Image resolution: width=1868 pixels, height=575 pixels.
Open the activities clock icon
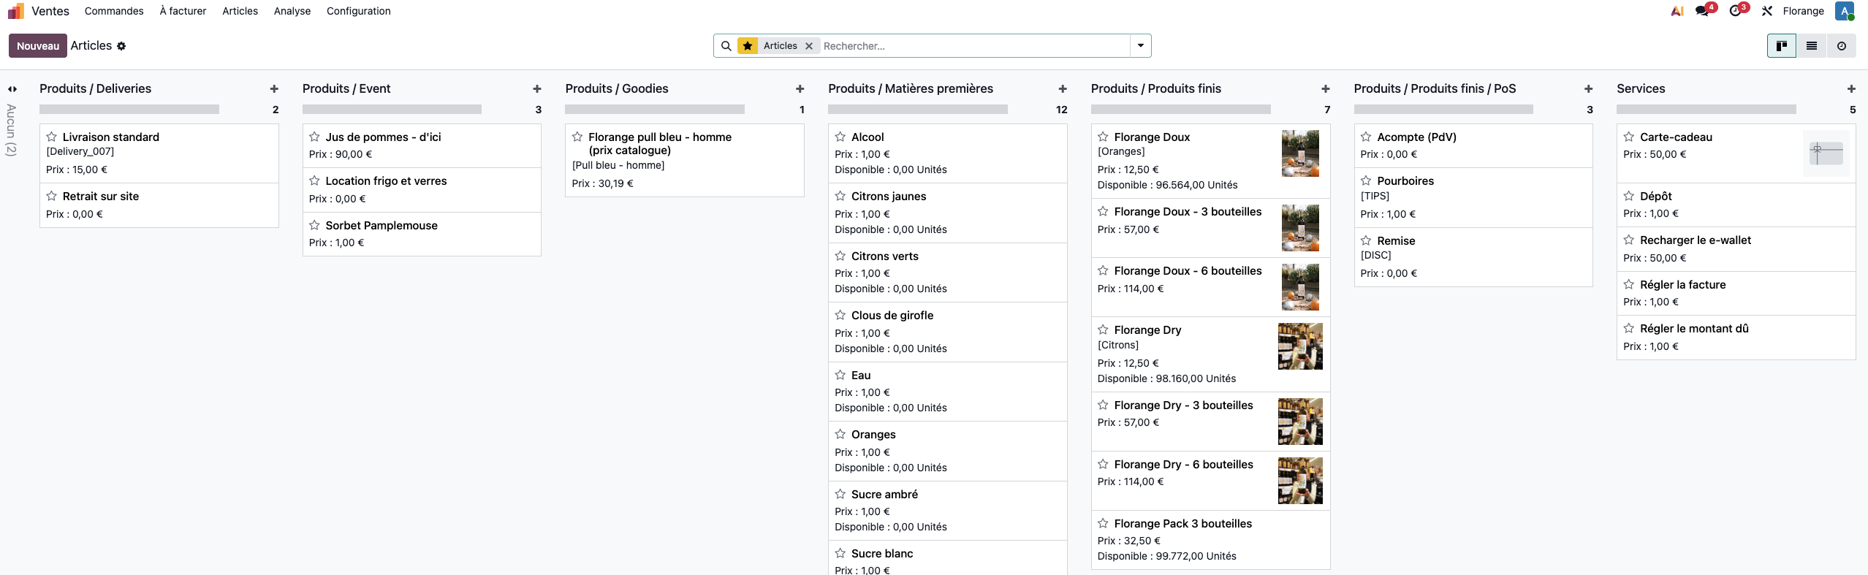click(x=1735, y=11)
